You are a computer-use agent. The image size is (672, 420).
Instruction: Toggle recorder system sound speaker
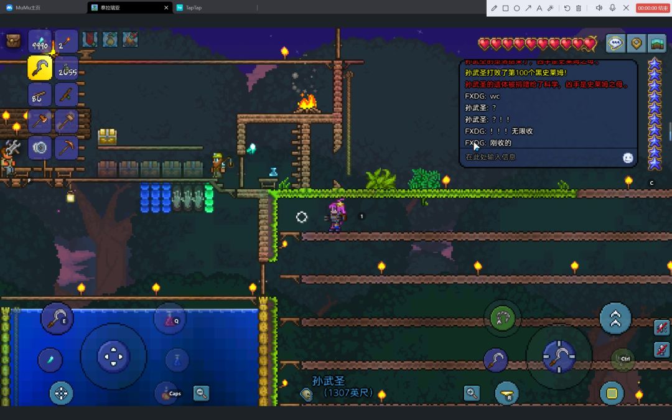click(x=599, y=8)
